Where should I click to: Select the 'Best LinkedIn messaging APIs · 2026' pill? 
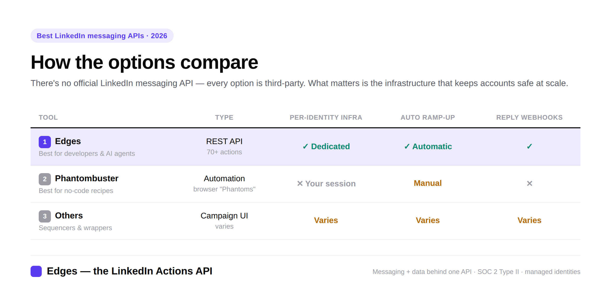pos(102,36)
